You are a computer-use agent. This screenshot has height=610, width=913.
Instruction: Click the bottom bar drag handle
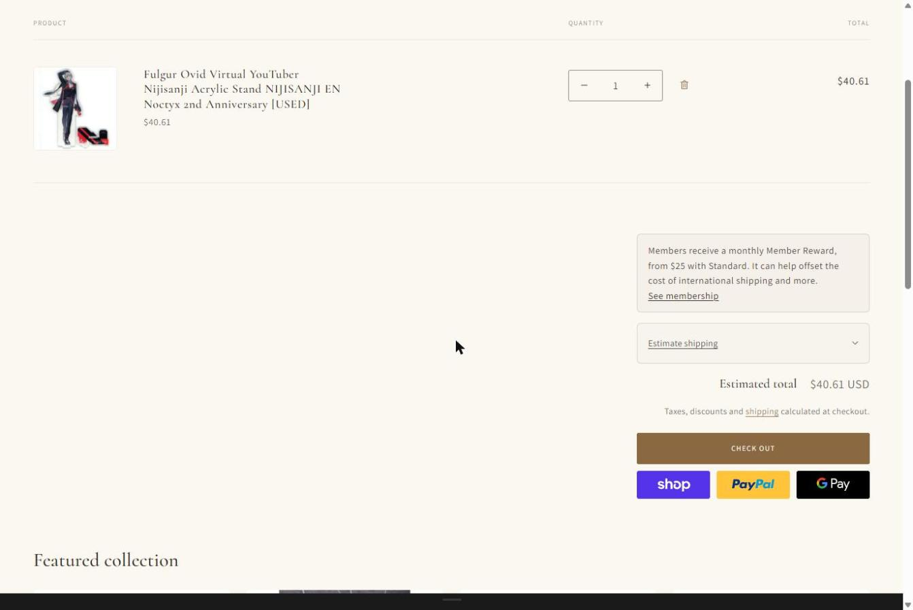pyautogui.click(x=452, y=600)
